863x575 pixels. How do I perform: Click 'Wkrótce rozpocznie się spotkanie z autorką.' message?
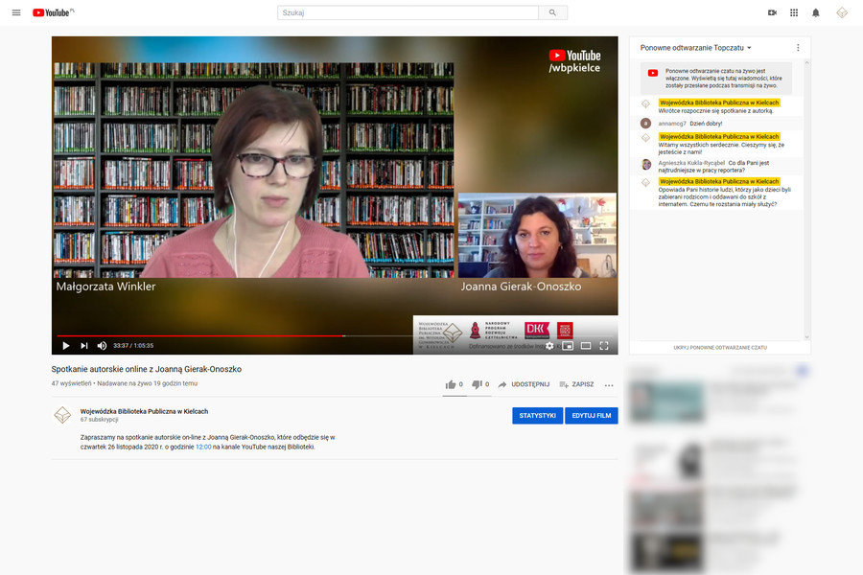(x=715, y=111)
